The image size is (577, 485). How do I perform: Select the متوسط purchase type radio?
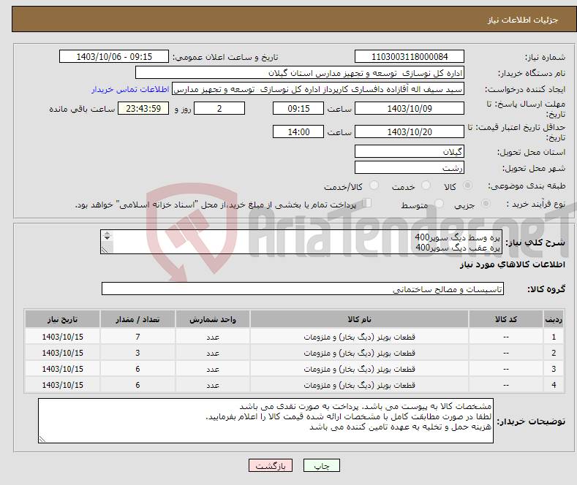[439, 203]
